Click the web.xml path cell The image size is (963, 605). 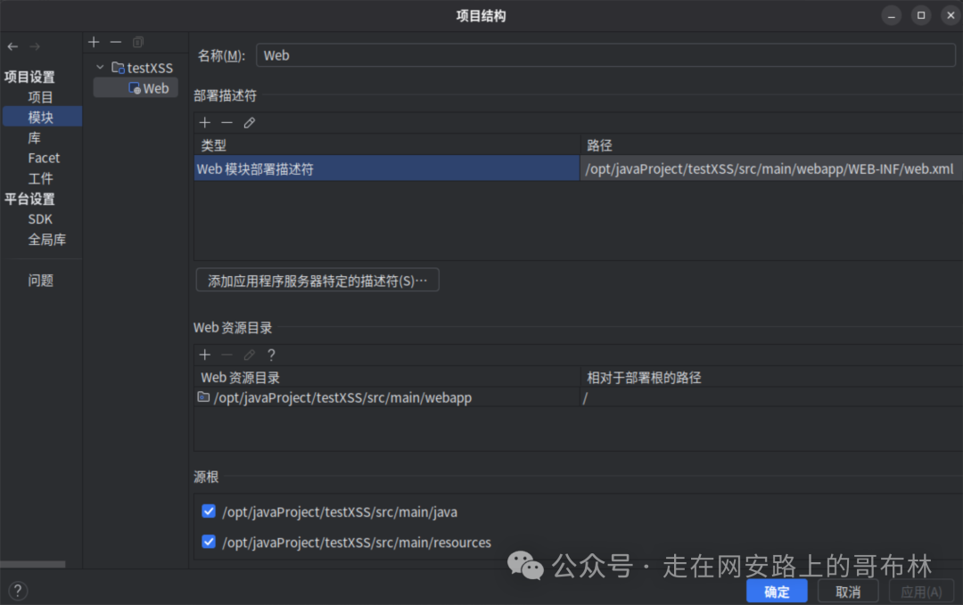pyautogui.click(x=770, y=168)
